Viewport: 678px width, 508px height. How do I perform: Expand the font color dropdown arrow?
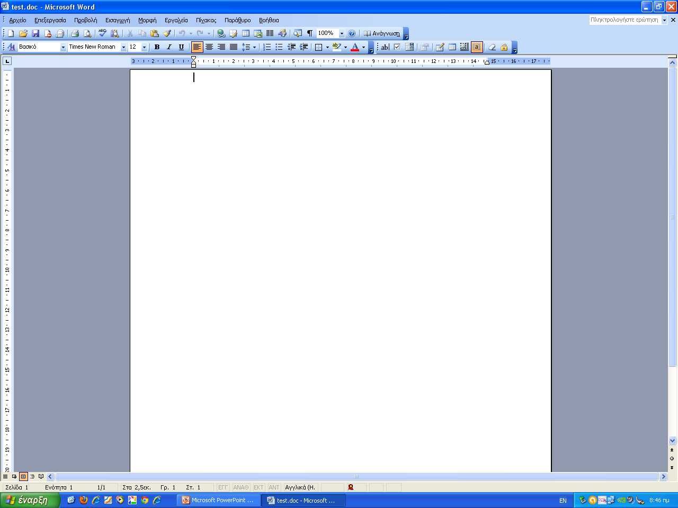click(363, 47)
